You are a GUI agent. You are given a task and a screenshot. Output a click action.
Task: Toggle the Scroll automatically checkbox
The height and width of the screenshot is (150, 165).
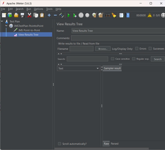pos(59,144)
